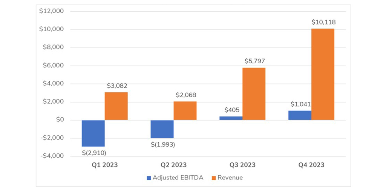Select the Q2 2023 orange revenue bar
This screenshot has height=193, width=386.
pyautogui.click(x=185, y=111)
